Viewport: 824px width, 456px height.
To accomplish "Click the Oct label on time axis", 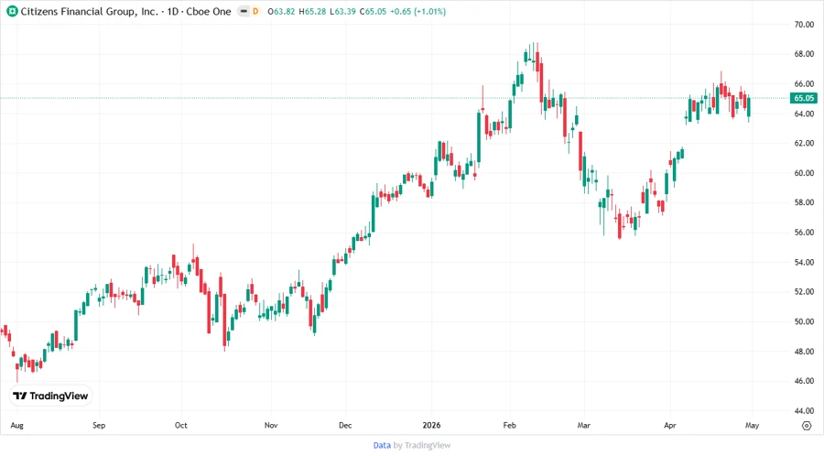I will tap(180, 426).
